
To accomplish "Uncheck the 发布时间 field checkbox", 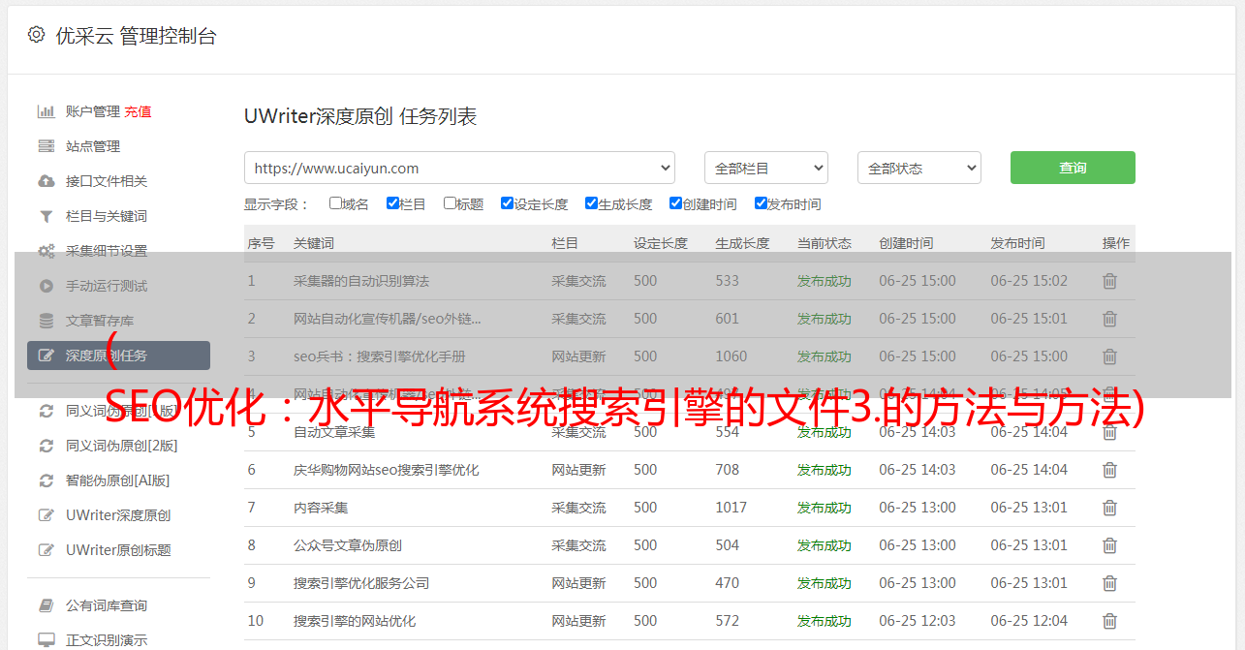I will (x=760, y=203).
